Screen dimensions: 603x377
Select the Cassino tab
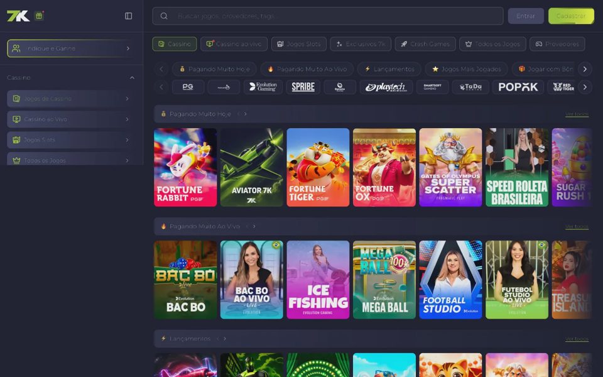pos(175,44)
